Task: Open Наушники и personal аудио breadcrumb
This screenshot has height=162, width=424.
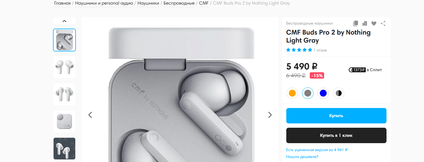Action: [x=104, y=3]
